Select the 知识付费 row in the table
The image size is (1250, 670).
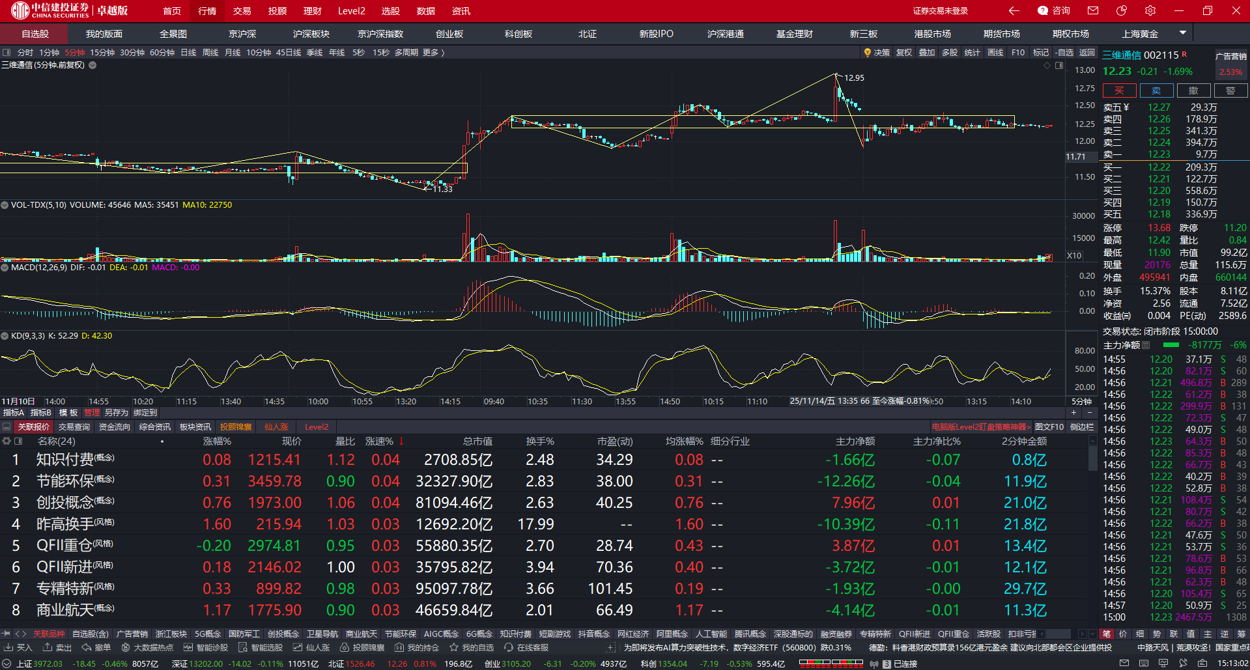545,460
